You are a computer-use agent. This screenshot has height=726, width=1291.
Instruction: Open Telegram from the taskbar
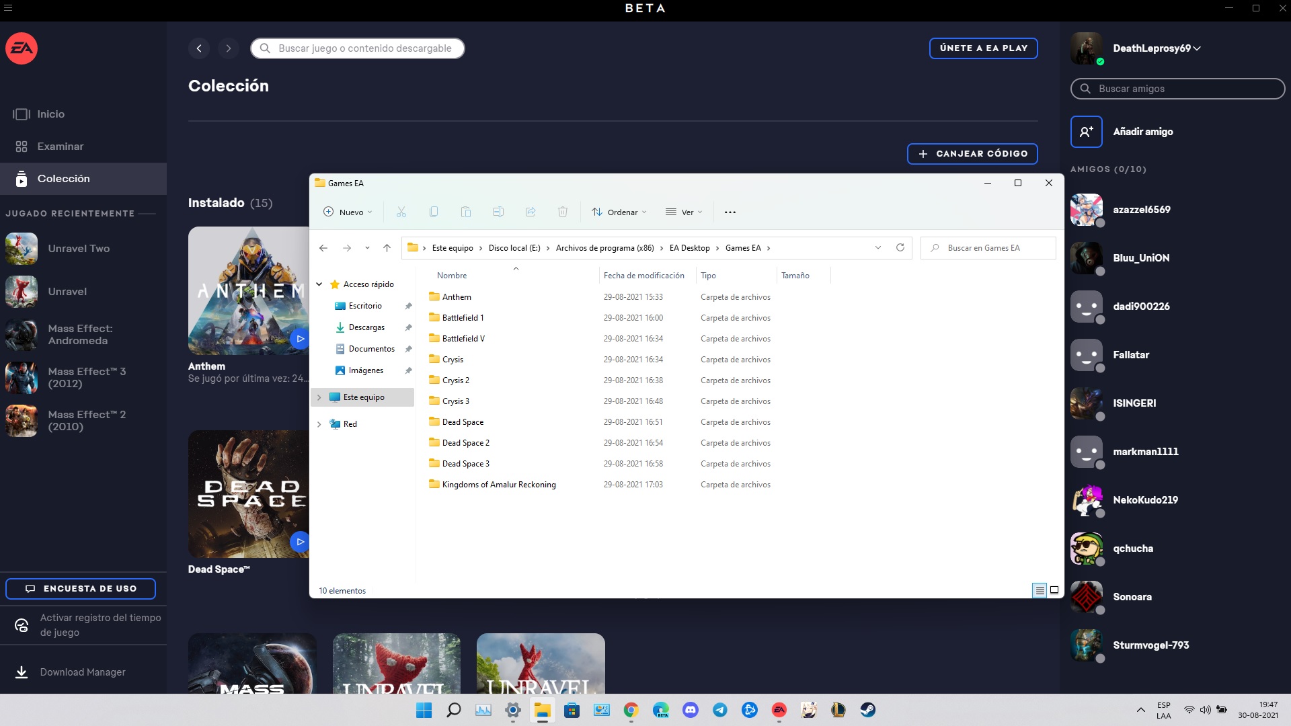720,710
